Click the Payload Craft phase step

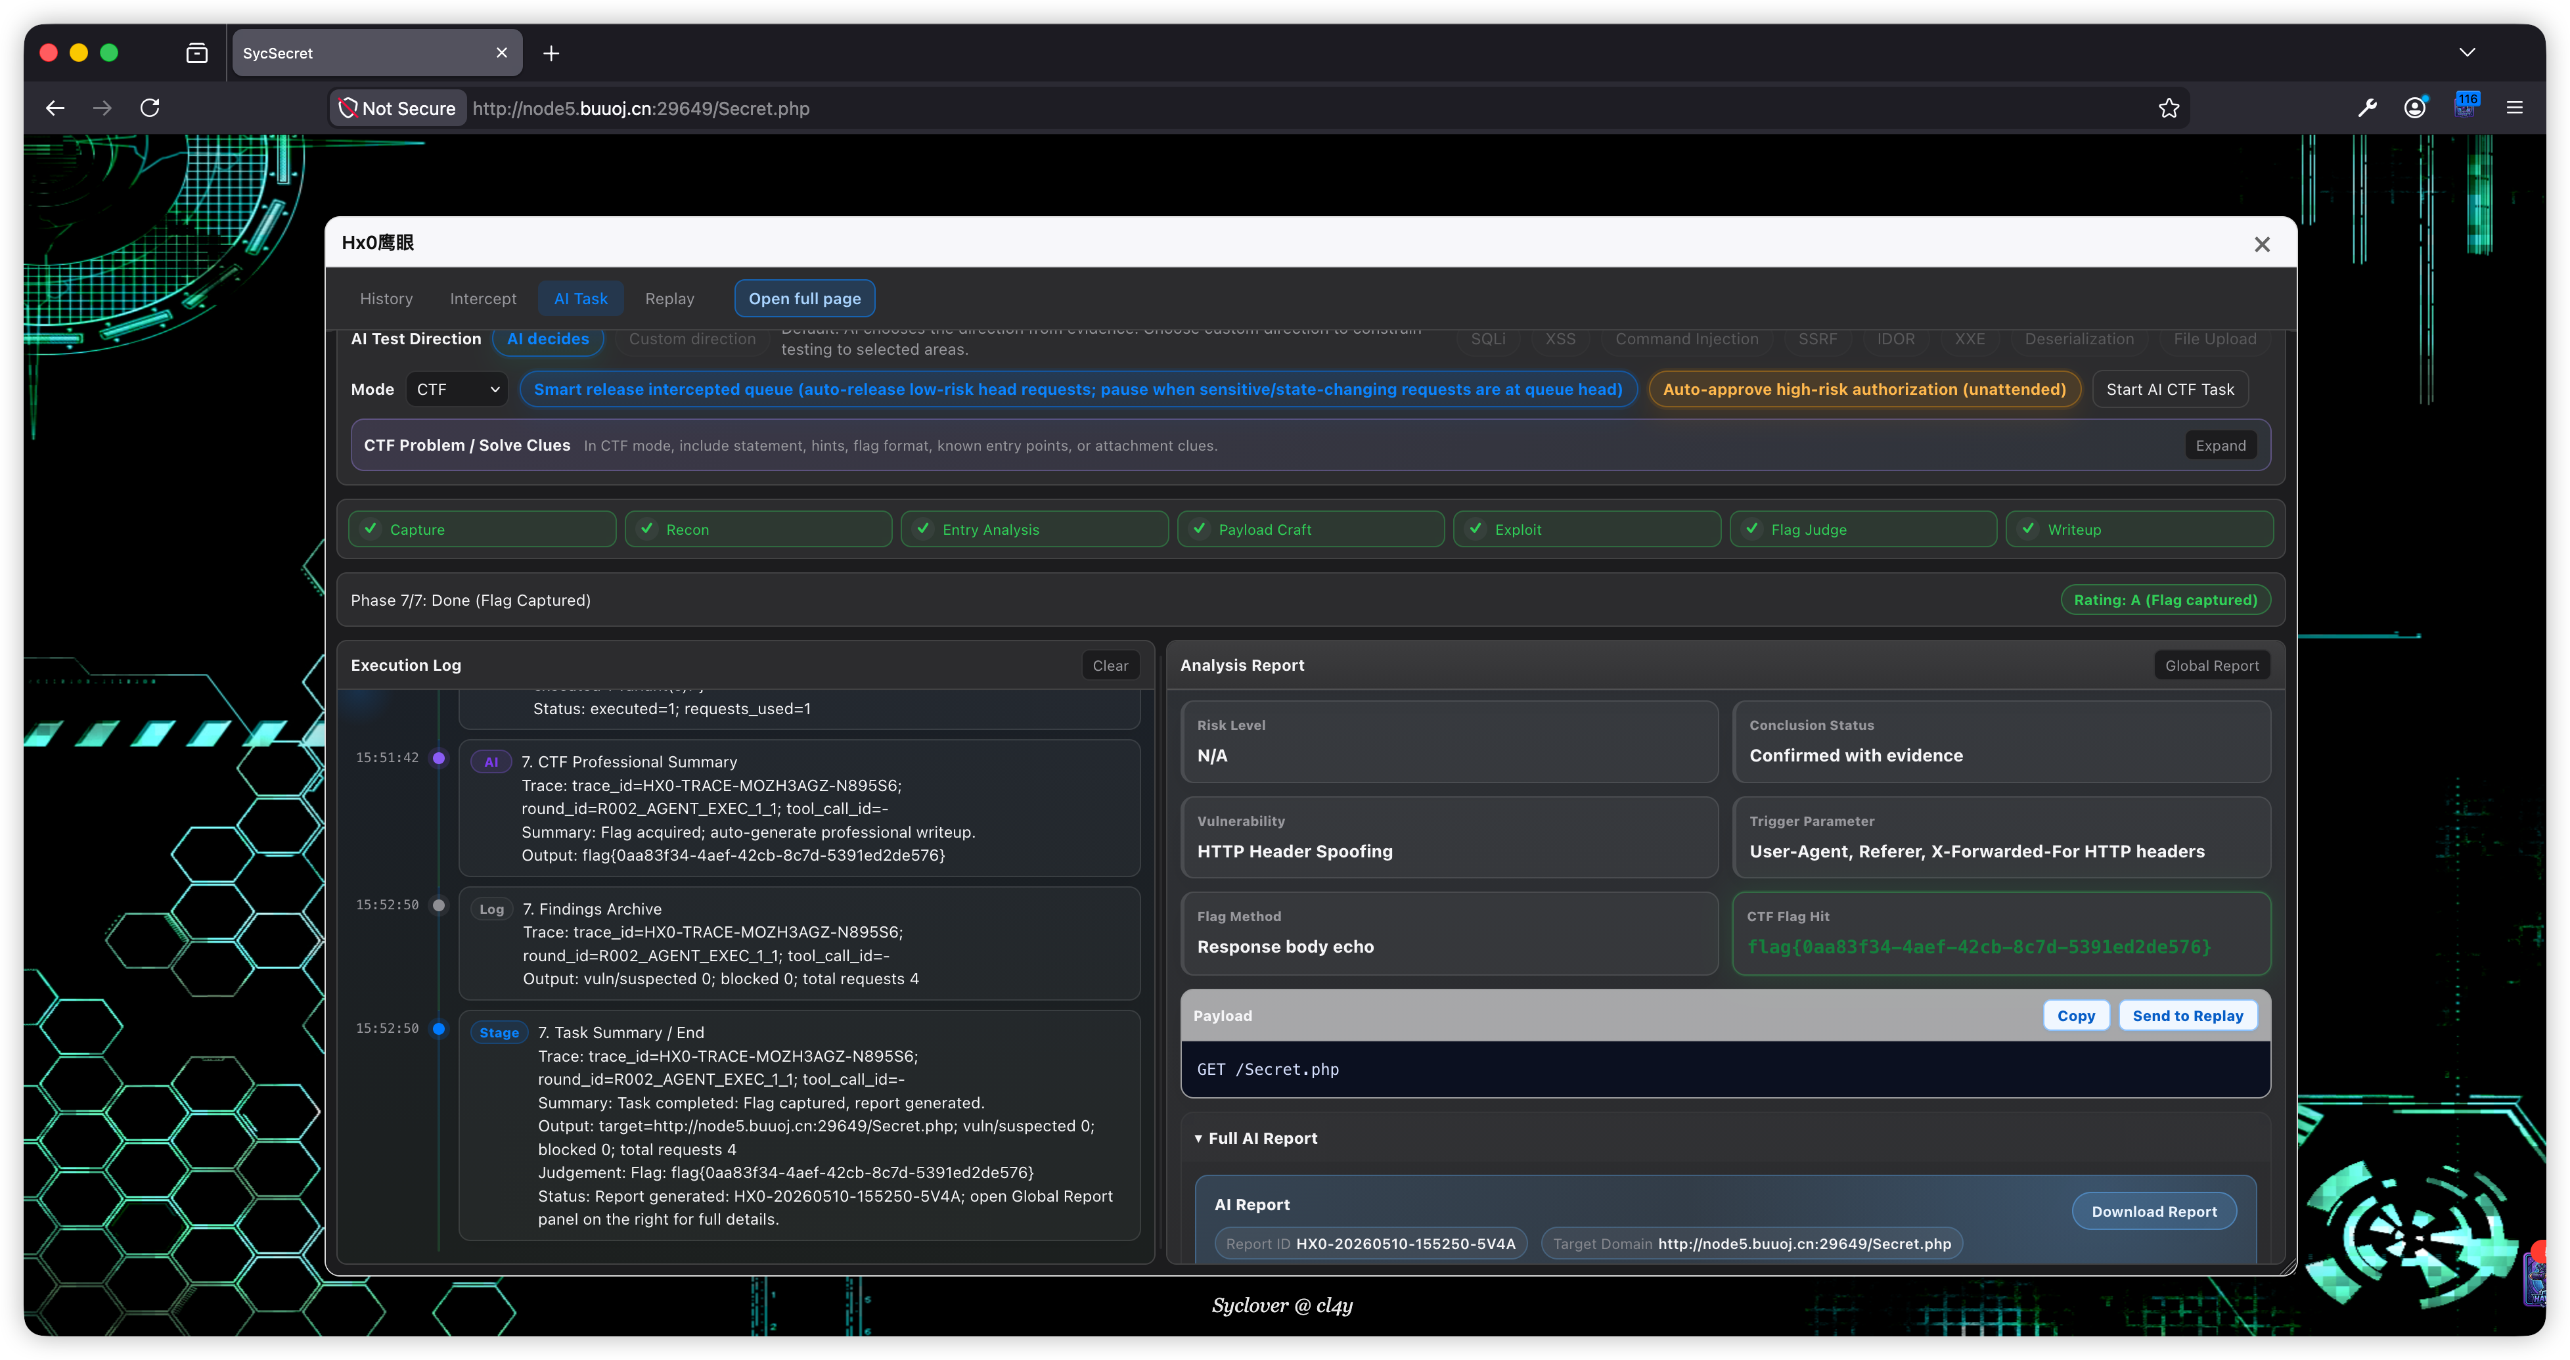(1311, 529)
